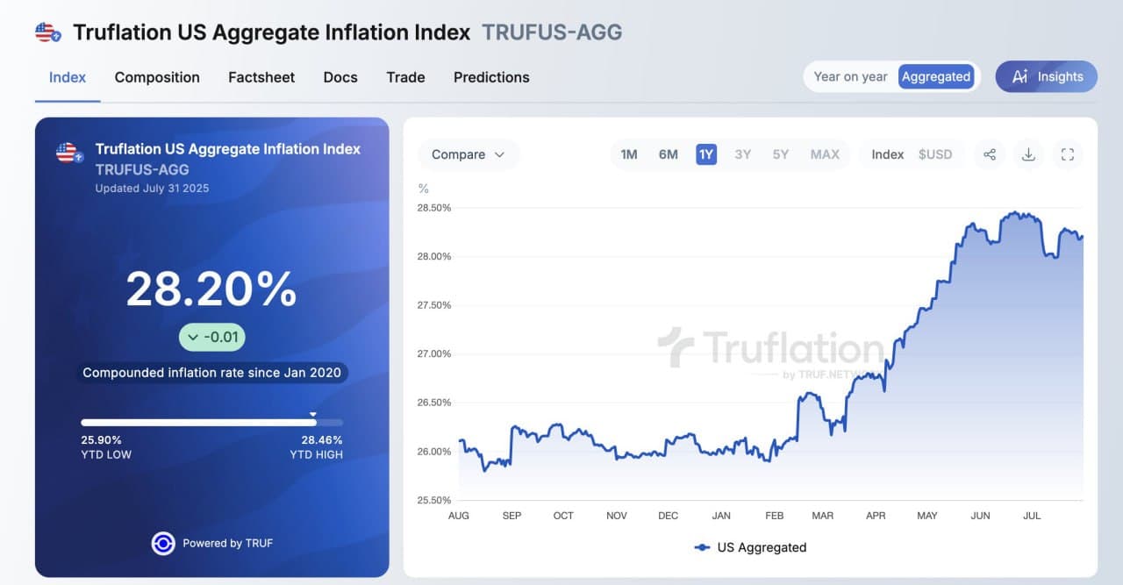Click the download chart data icon
Screen dimensions: 1123x585
tap(1028, 153)
